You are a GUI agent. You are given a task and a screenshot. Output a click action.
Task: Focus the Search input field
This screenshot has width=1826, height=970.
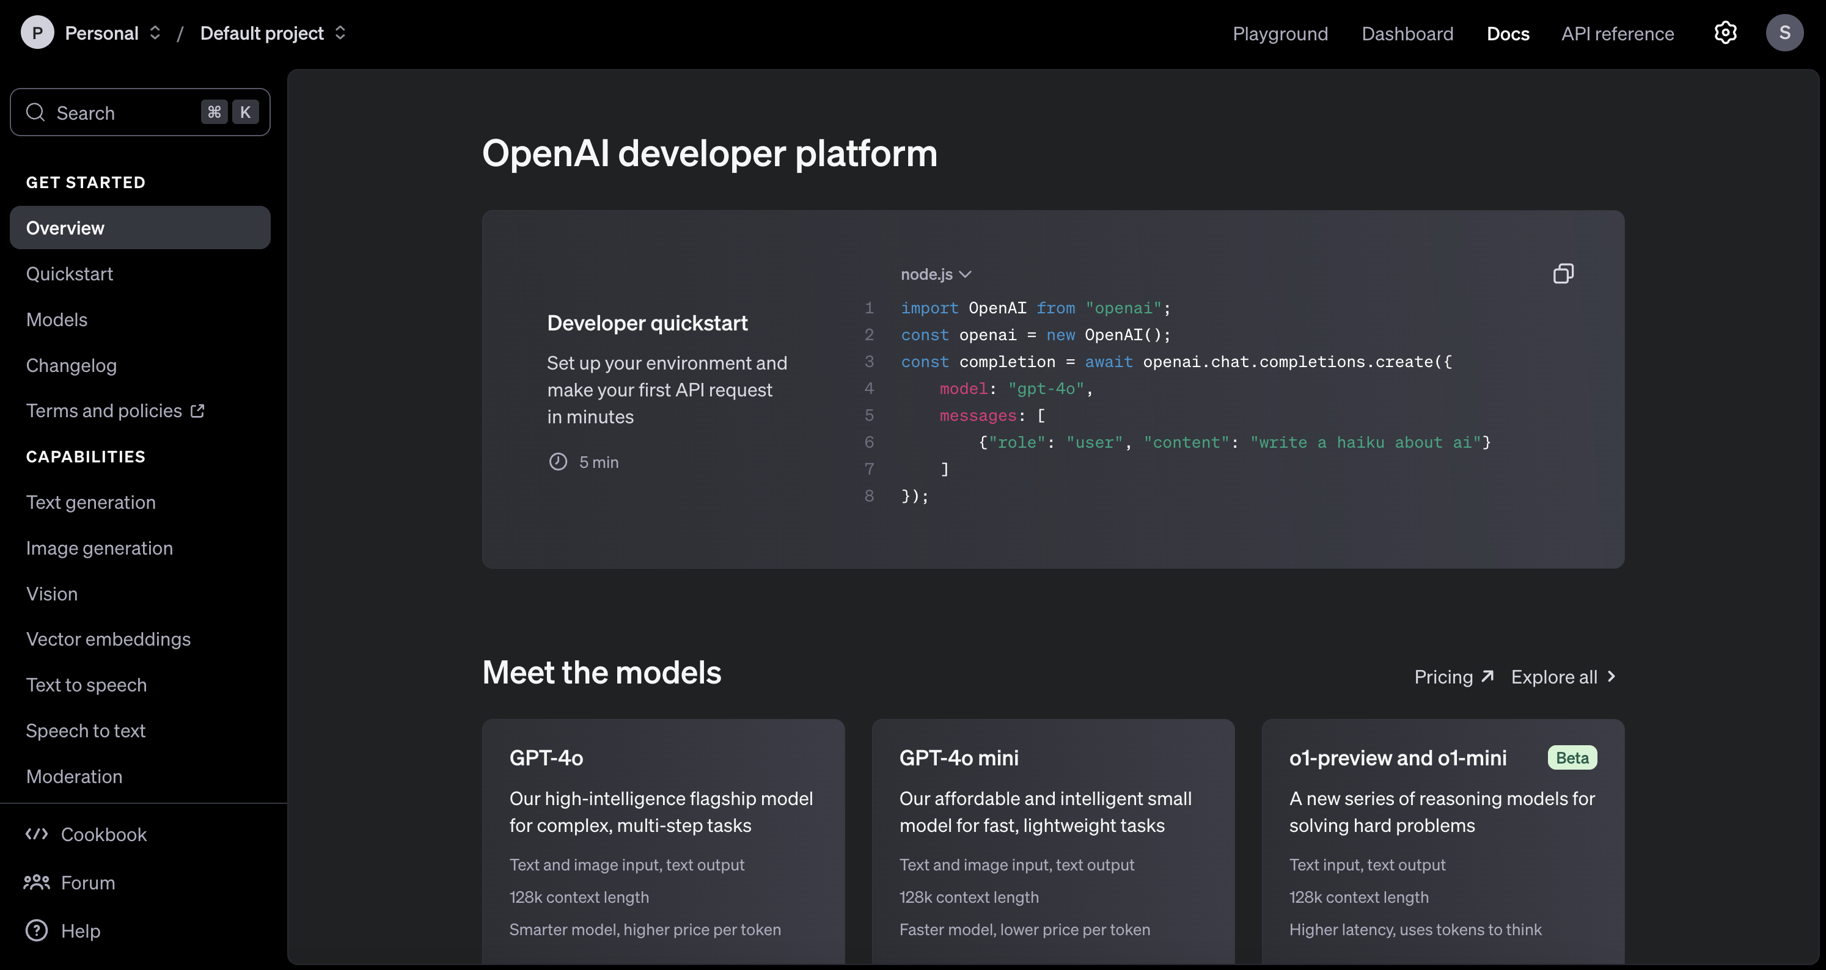(x=141, y=112)
